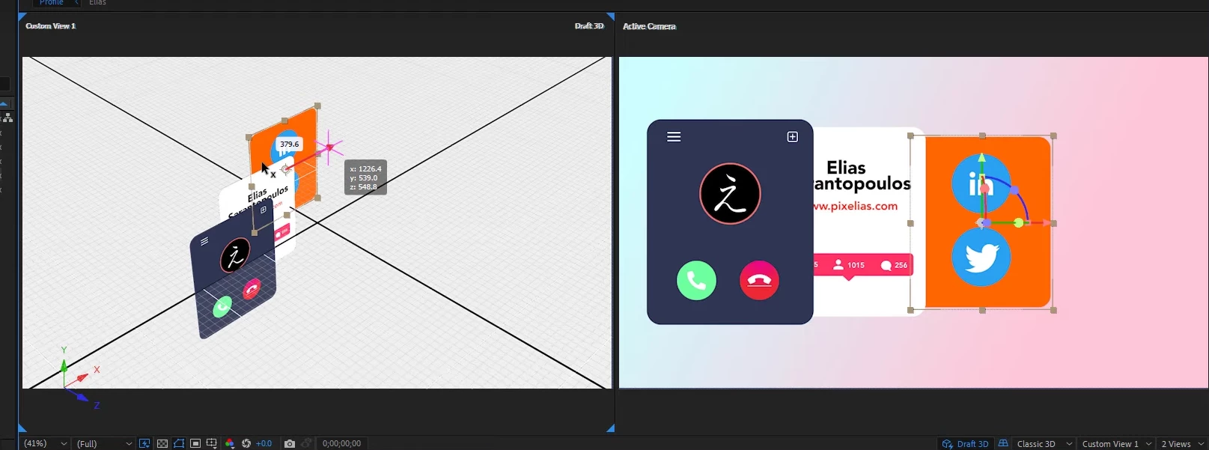
Task: Toggle Fast Previews lightning icon
Action: click(144, 443)
